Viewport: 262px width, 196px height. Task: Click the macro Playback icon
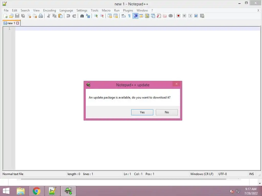(190, 16)
